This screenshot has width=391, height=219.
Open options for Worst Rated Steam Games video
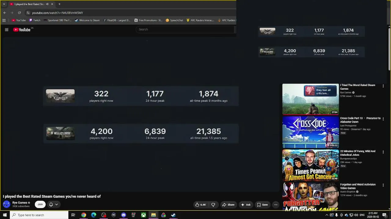[383, 86]
